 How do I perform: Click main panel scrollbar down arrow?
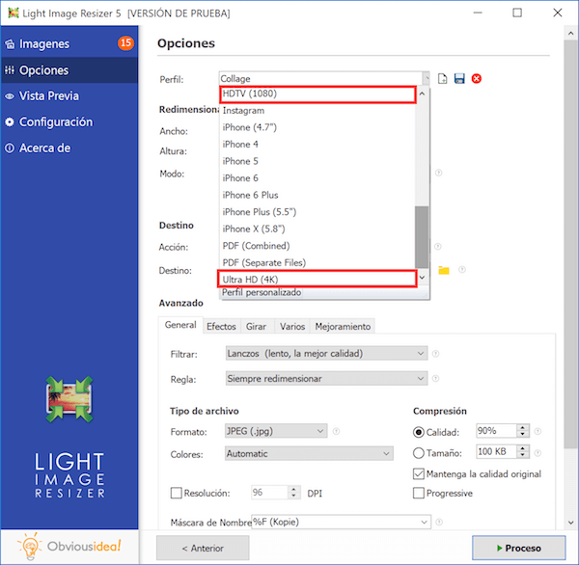point(571,523)
